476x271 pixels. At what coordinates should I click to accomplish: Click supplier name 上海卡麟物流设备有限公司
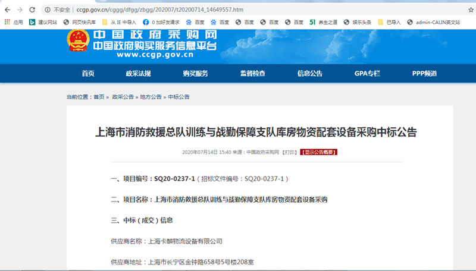(185, 241)
